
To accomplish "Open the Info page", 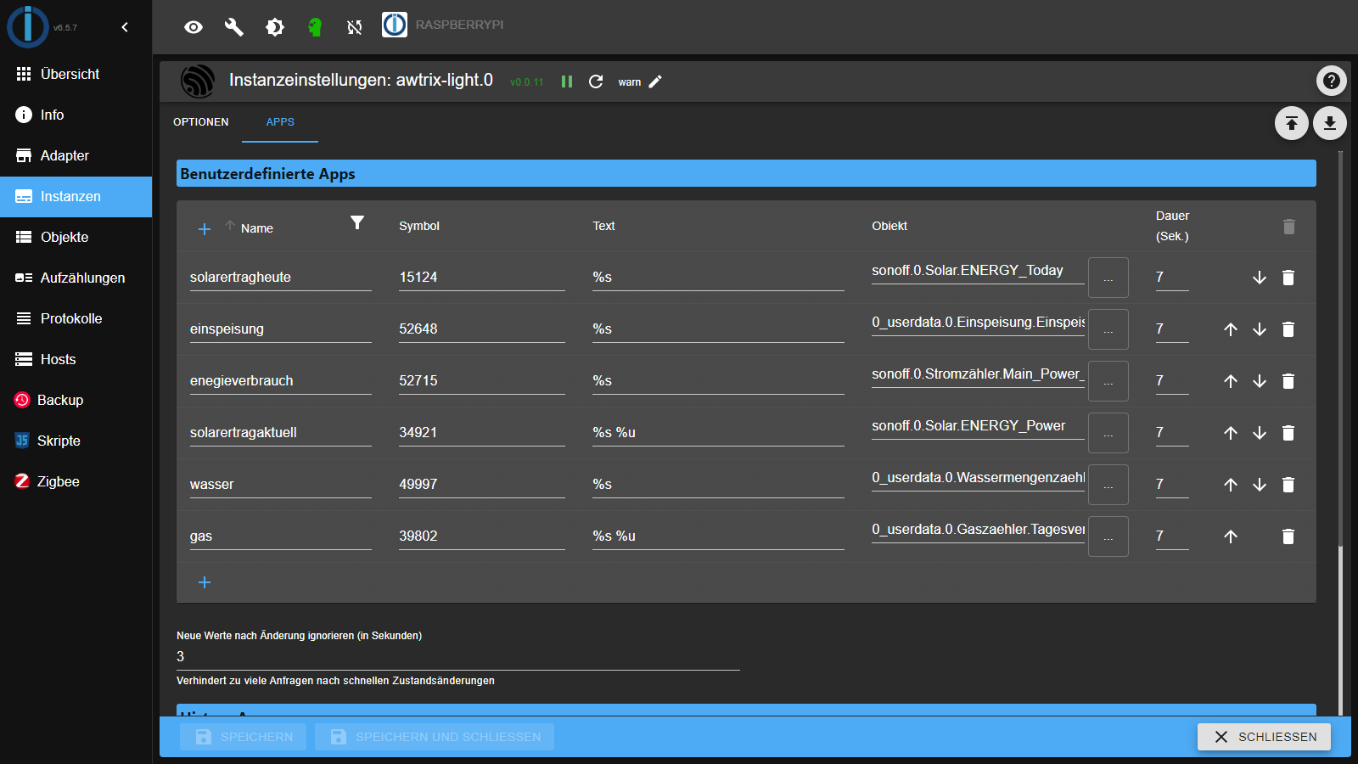I will (x=76, y=115).
